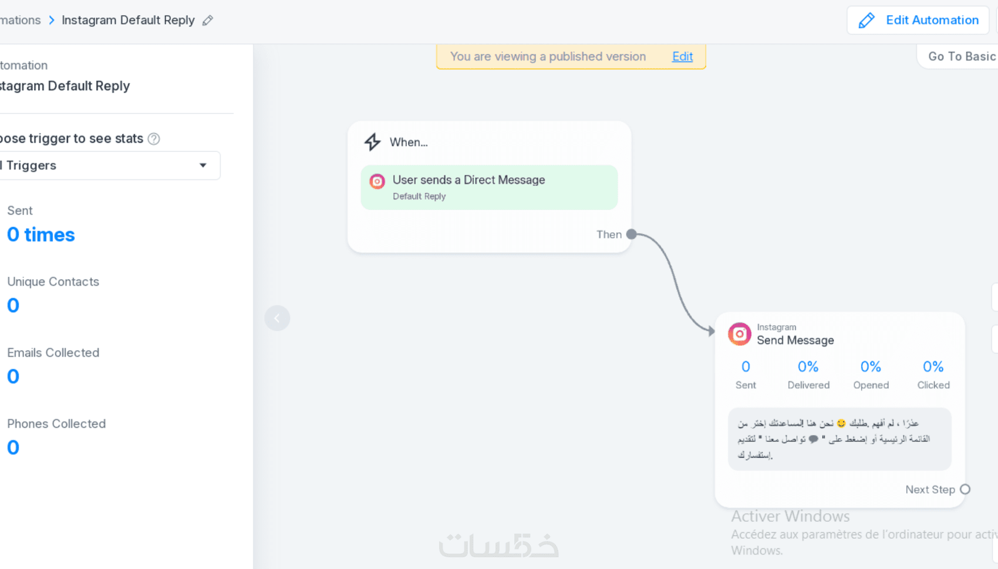The image size is (998, 569).
Task: Click the rename pencil icon beside the title
Action: pos(207,21)
